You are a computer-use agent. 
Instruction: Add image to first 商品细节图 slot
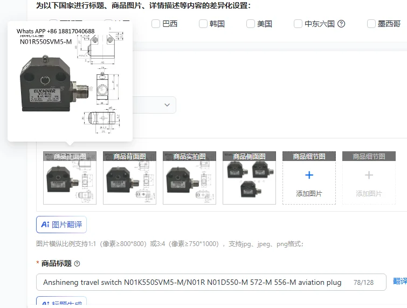click(x=309, y=178)
